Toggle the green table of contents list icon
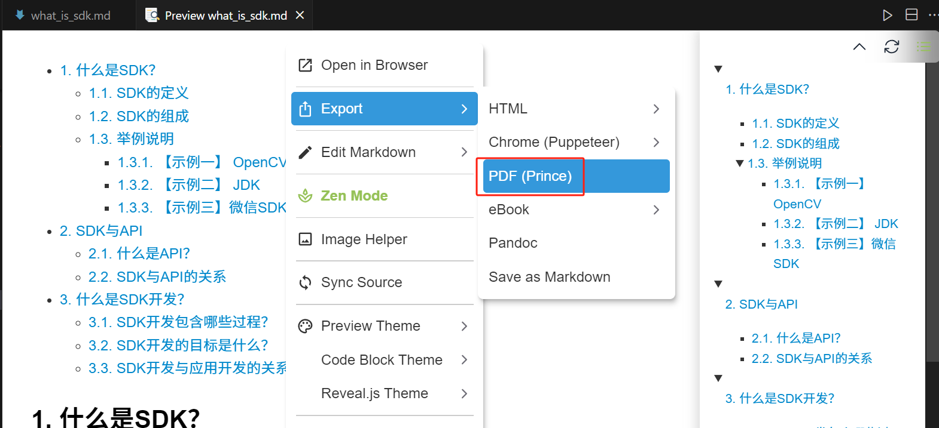Image resolution: width=939 pixels, height=428 pixels. (923, 47)
